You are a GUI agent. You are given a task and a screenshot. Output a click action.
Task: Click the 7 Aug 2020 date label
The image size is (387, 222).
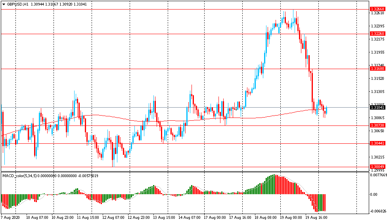point(10,218)
